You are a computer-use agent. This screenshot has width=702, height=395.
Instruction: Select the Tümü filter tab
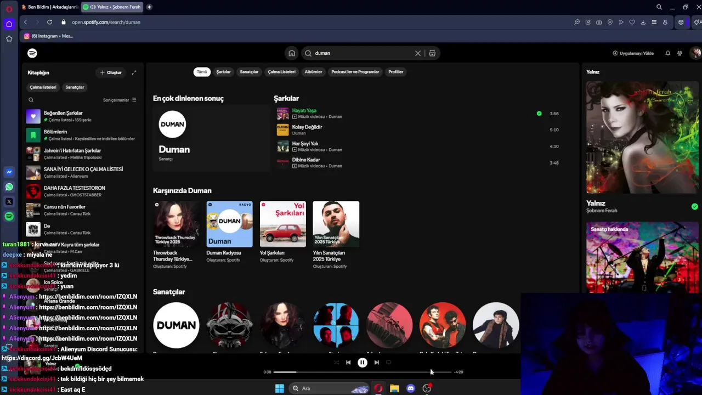(x=202, y=72)
